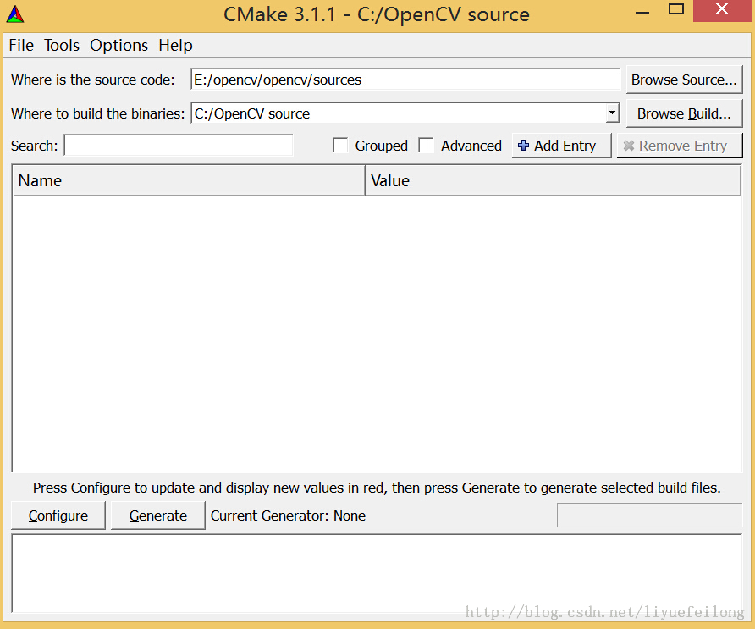Maximize the CMake window
The width and height of the screenshot is (755, 629).
pos(676,9)
